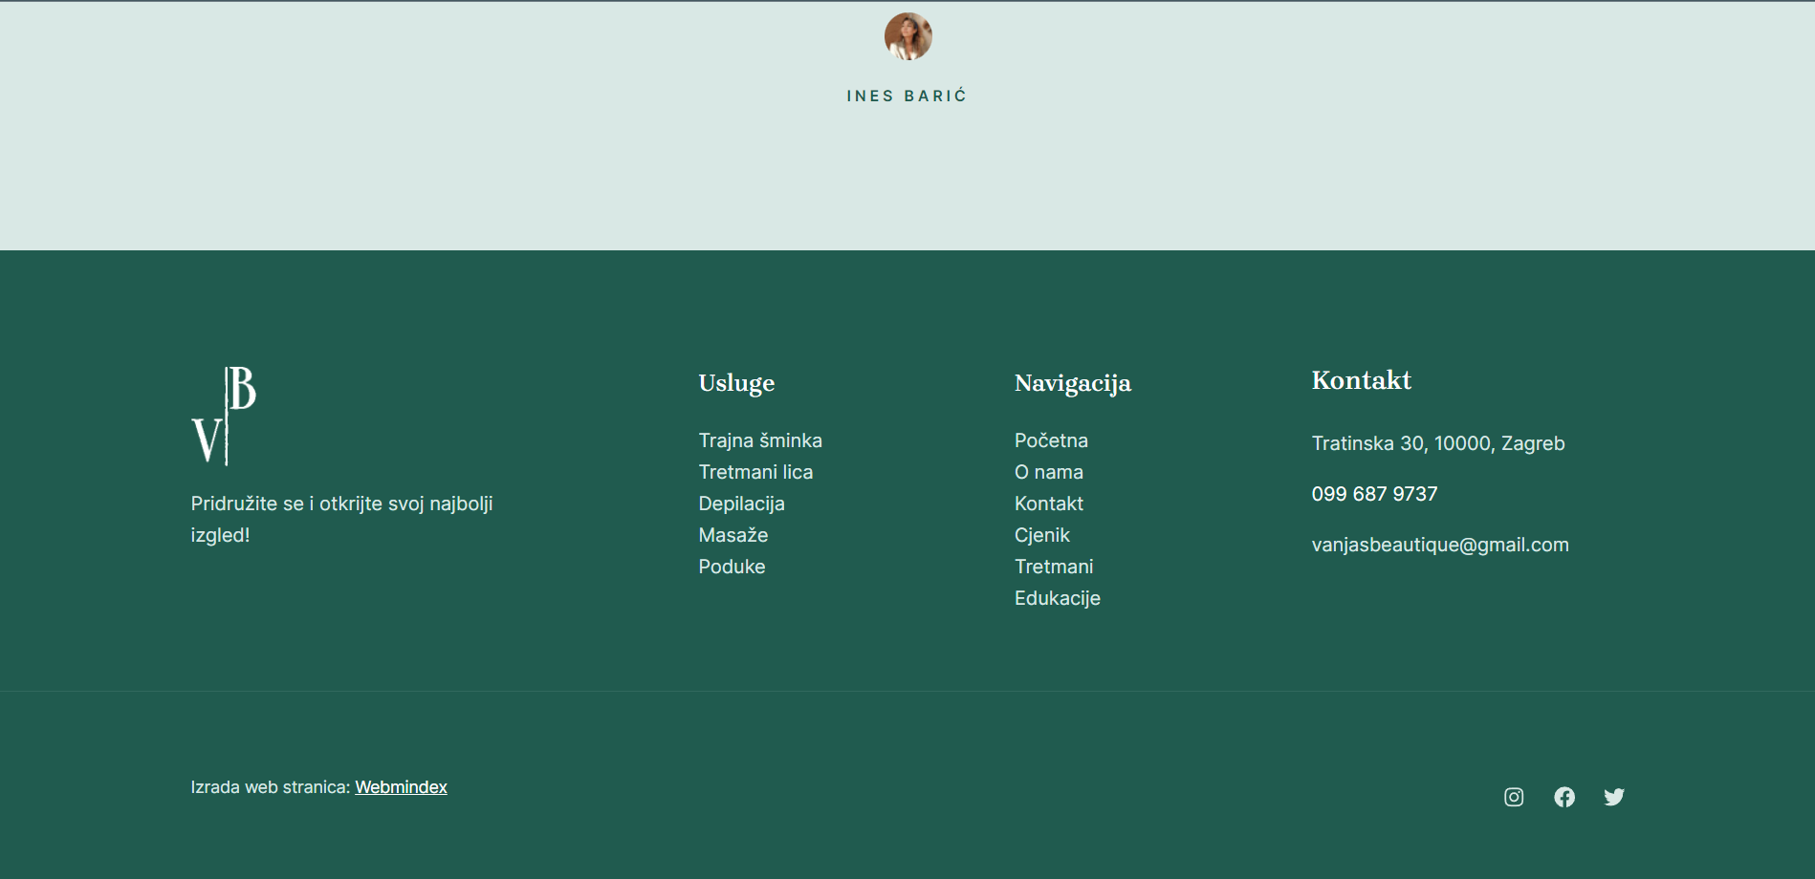Screen dimensions: 1815x879
Task: Select Depilacija in Usluge list
Action: 741,504
